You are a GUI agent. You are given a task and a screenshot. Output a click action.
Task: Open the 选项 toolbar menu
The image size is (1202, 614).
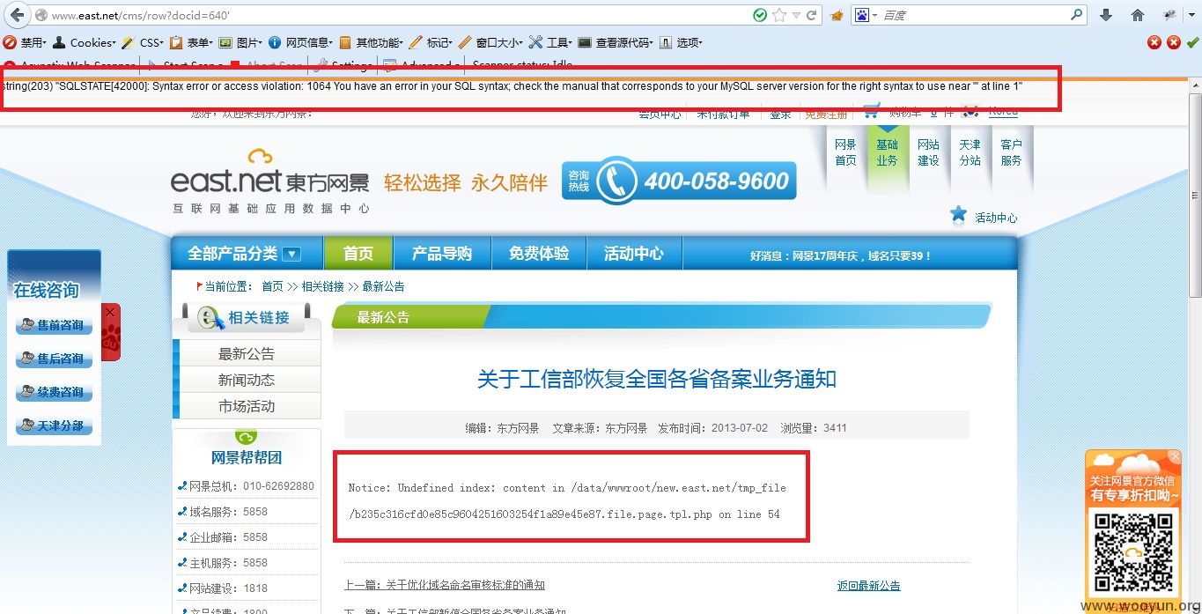click(x=681, y=42)
